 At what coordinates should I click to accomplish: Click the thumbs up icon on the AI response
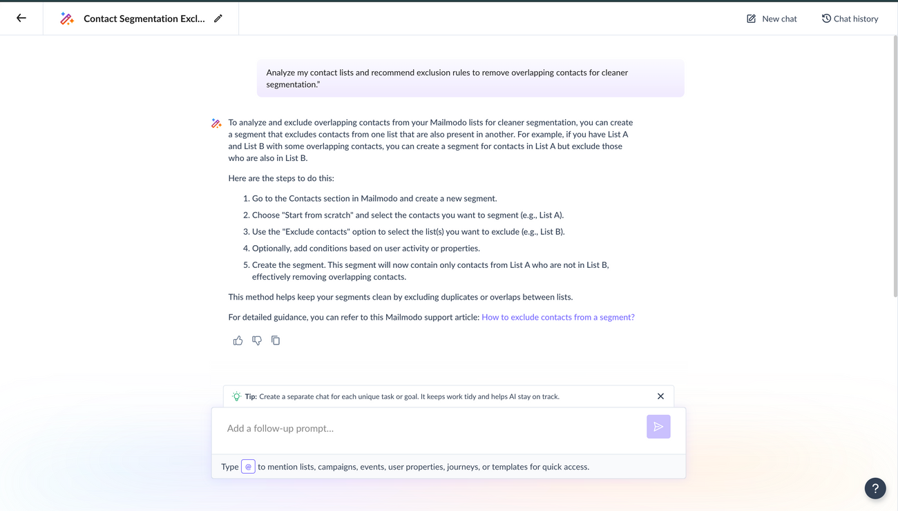(238, 340)
